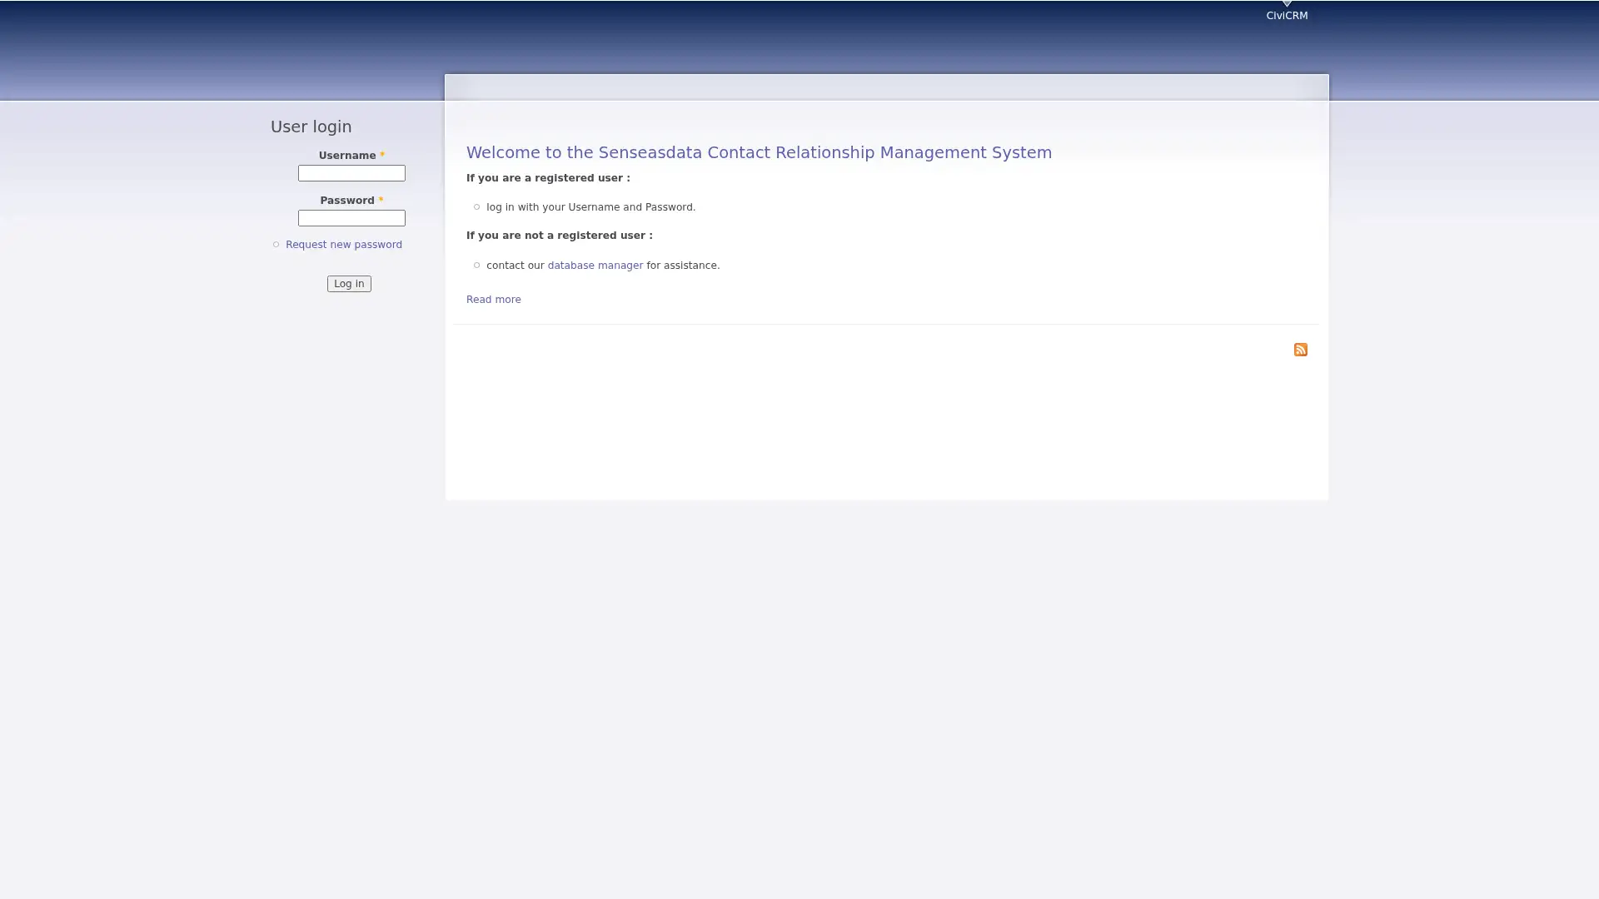Click the required asterisk beside Username
Viewport: 1599px width, 899px height.
tap(382, 154)
